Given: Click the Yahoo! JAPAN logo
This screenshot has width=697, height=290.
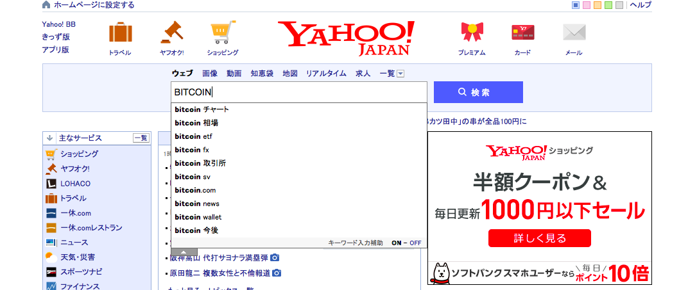Looking at the screenshot, I should coord(347,38).
